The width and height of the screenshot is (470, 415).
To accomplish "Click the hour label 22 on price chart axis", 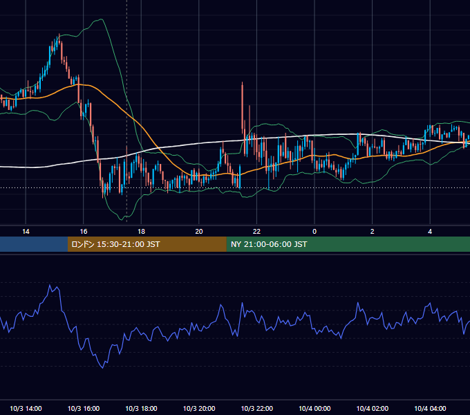I will coord(256,232).
